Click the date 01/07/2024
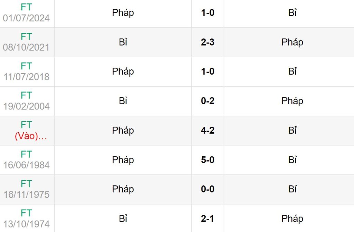Screen dimensions: 354x232 [27, 18]
